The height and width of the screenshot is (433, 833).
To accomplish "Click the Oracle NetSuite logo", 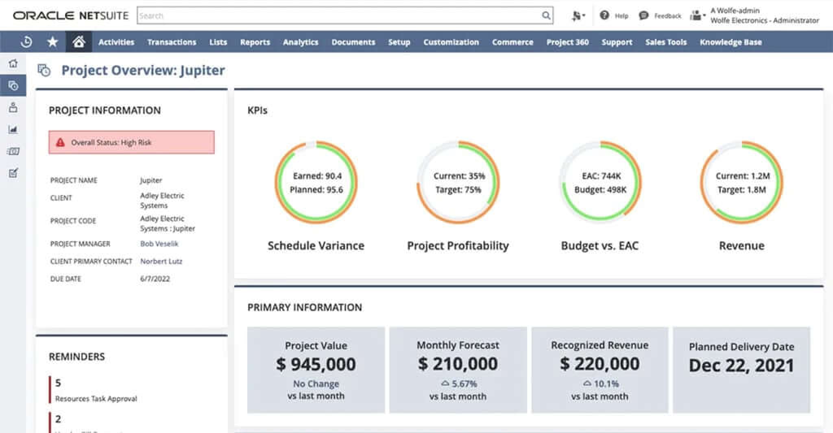I will tap(71, 15).
